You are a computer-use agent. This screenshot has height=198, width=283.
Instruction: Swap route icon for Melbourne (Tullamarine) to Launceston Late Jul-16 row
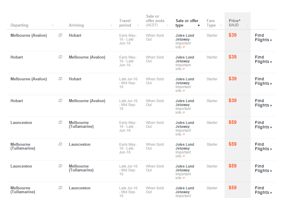pyautogui.click(x=60, y=188)
